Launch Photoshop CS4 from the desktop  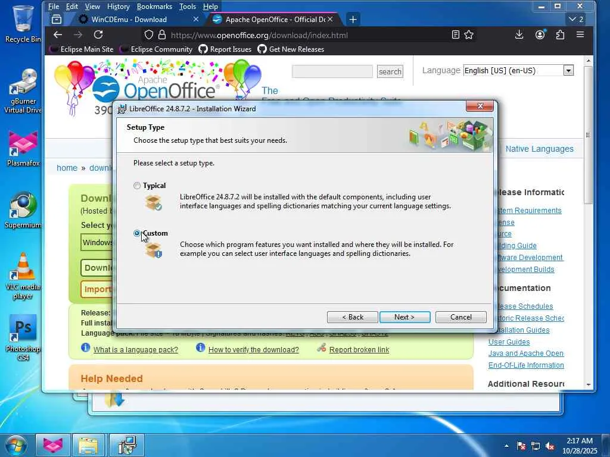tap(23, 338)
